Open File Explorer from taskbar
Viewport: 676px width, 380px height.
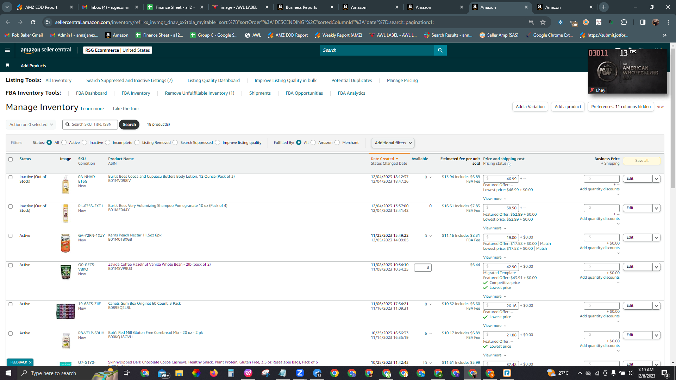tap(179, 373)
